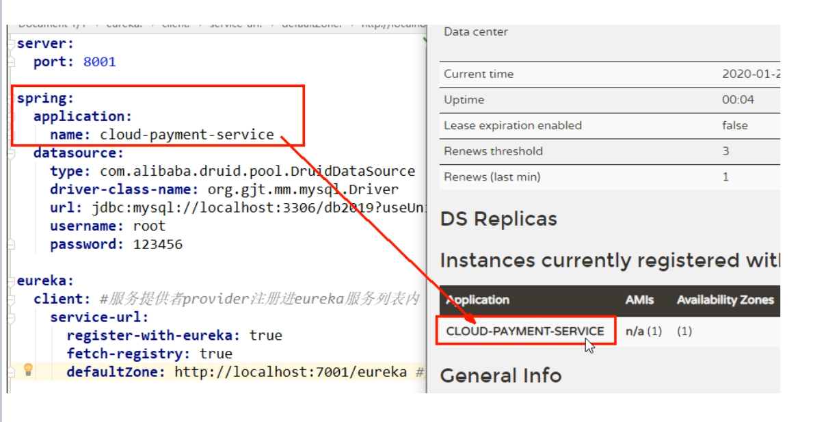Click the fetch-registry: true line

[149, 354]
